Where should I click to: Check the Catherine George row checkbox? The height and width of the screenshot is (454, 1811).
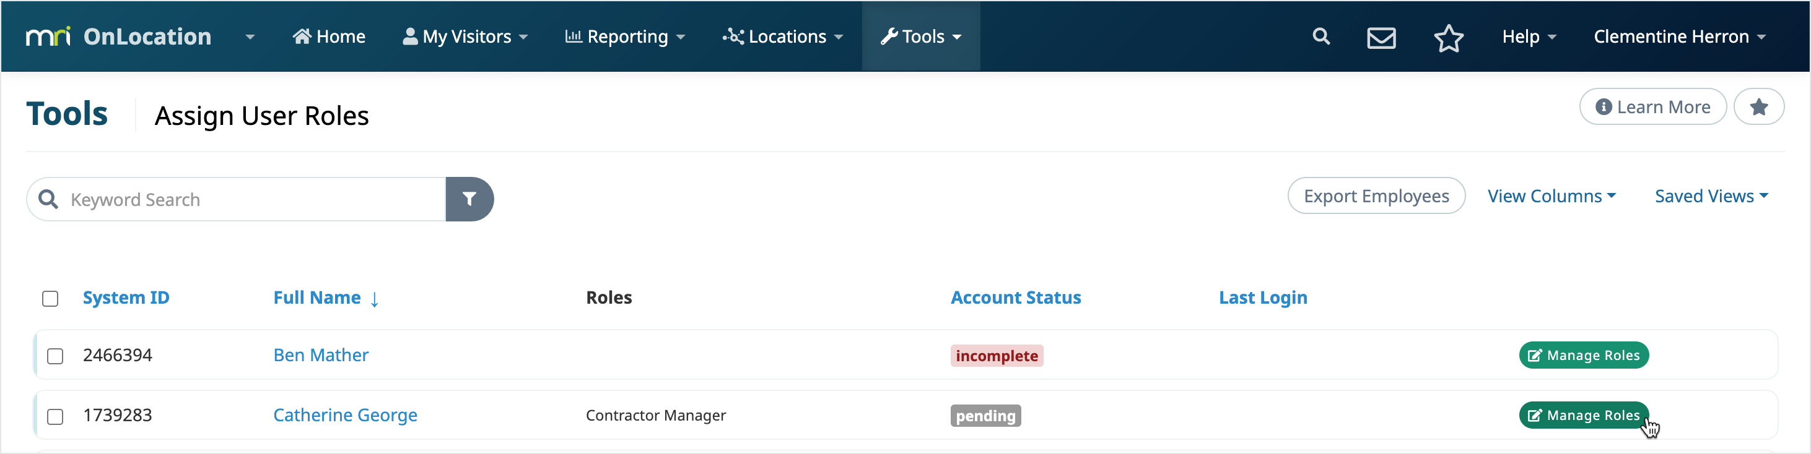point(55,416)
